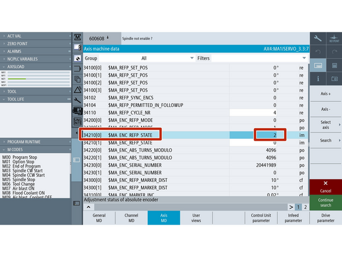Click the display panel icon in sidebar

click(x=77, y=160)
